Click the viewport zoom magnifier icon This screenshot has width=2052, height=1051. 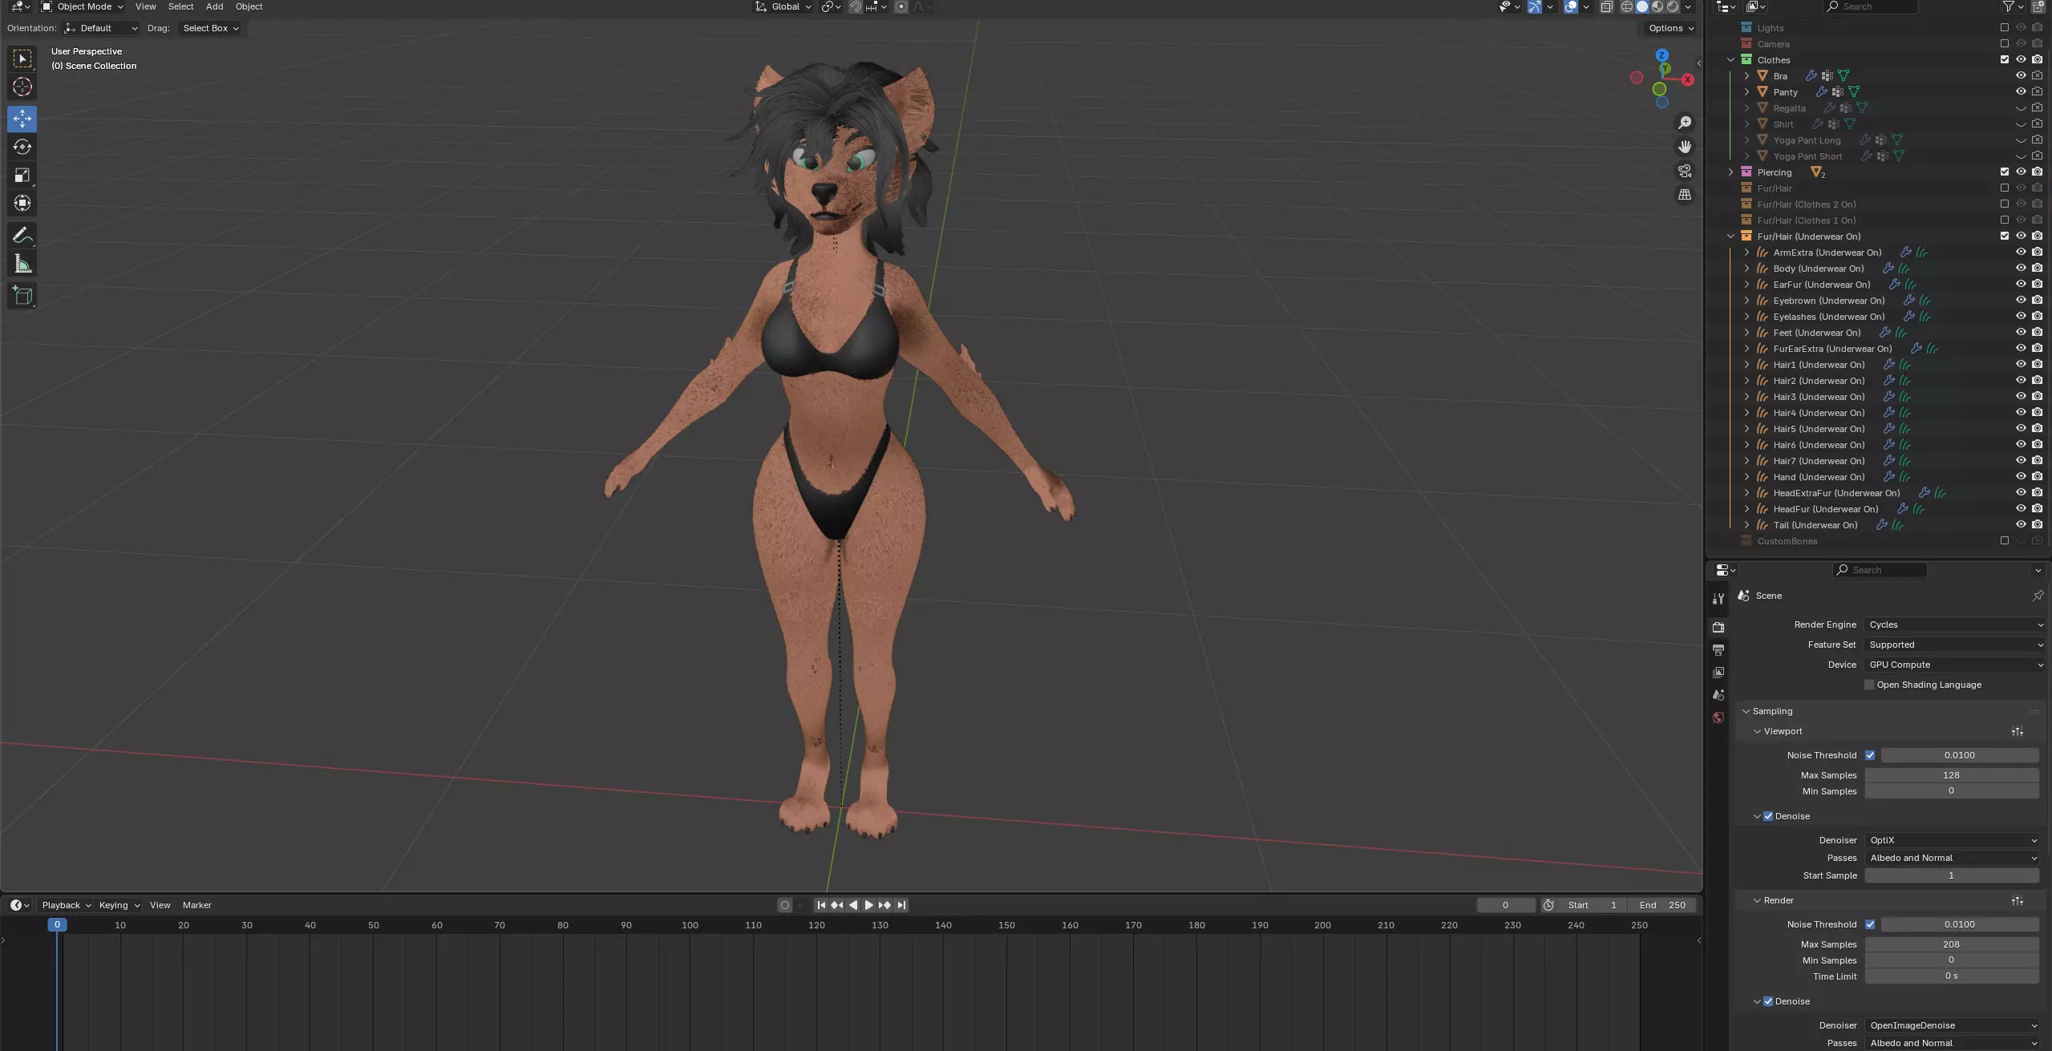coord(1685,123)
